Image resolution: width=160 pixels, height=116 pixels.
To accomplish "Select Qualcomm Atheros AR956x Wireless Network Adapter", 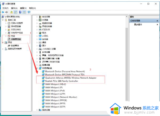I will (71, 78).
